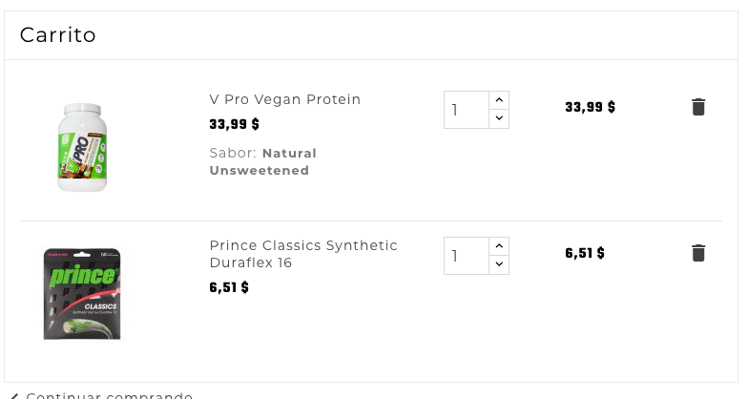This screenshot has height=399, width=748.
Task: Decrease V Pro Vegan Protein quantity
Action: pyautogui.click(x=499, y=119)
